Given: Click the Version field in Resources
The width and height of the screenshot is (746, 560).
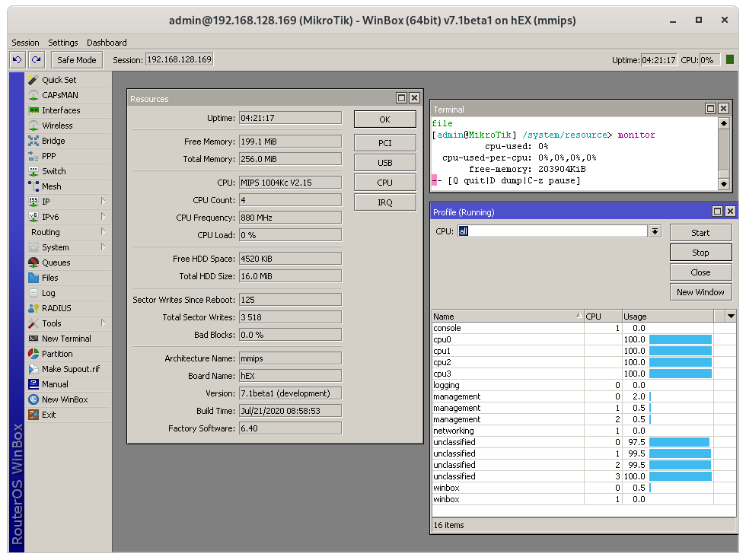Looking at the screenshot, I should 290,393.
